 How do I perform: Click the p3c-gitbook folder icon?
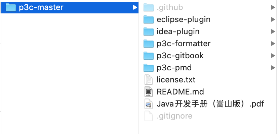click(x=148, y=56)
